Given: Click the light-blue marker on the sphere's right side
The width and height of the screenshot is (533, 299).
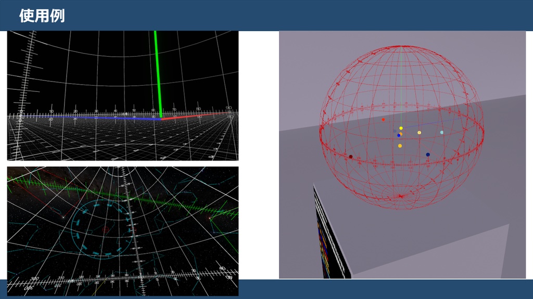Looking at the screenshot, I should coord(442,132).
